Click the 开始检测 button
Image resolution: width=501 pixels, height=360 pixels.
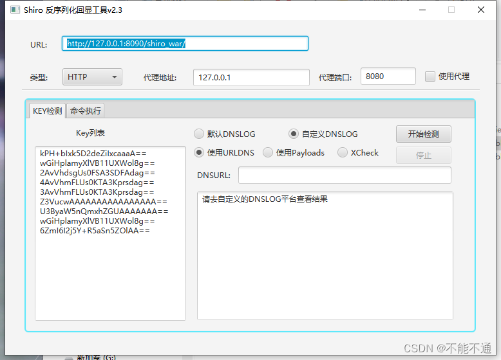pos(423,134)
